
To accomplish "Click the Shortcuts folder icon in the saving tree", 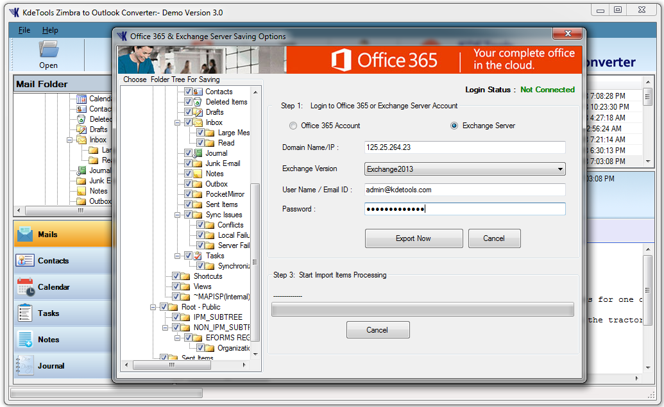I will point(185,276).
